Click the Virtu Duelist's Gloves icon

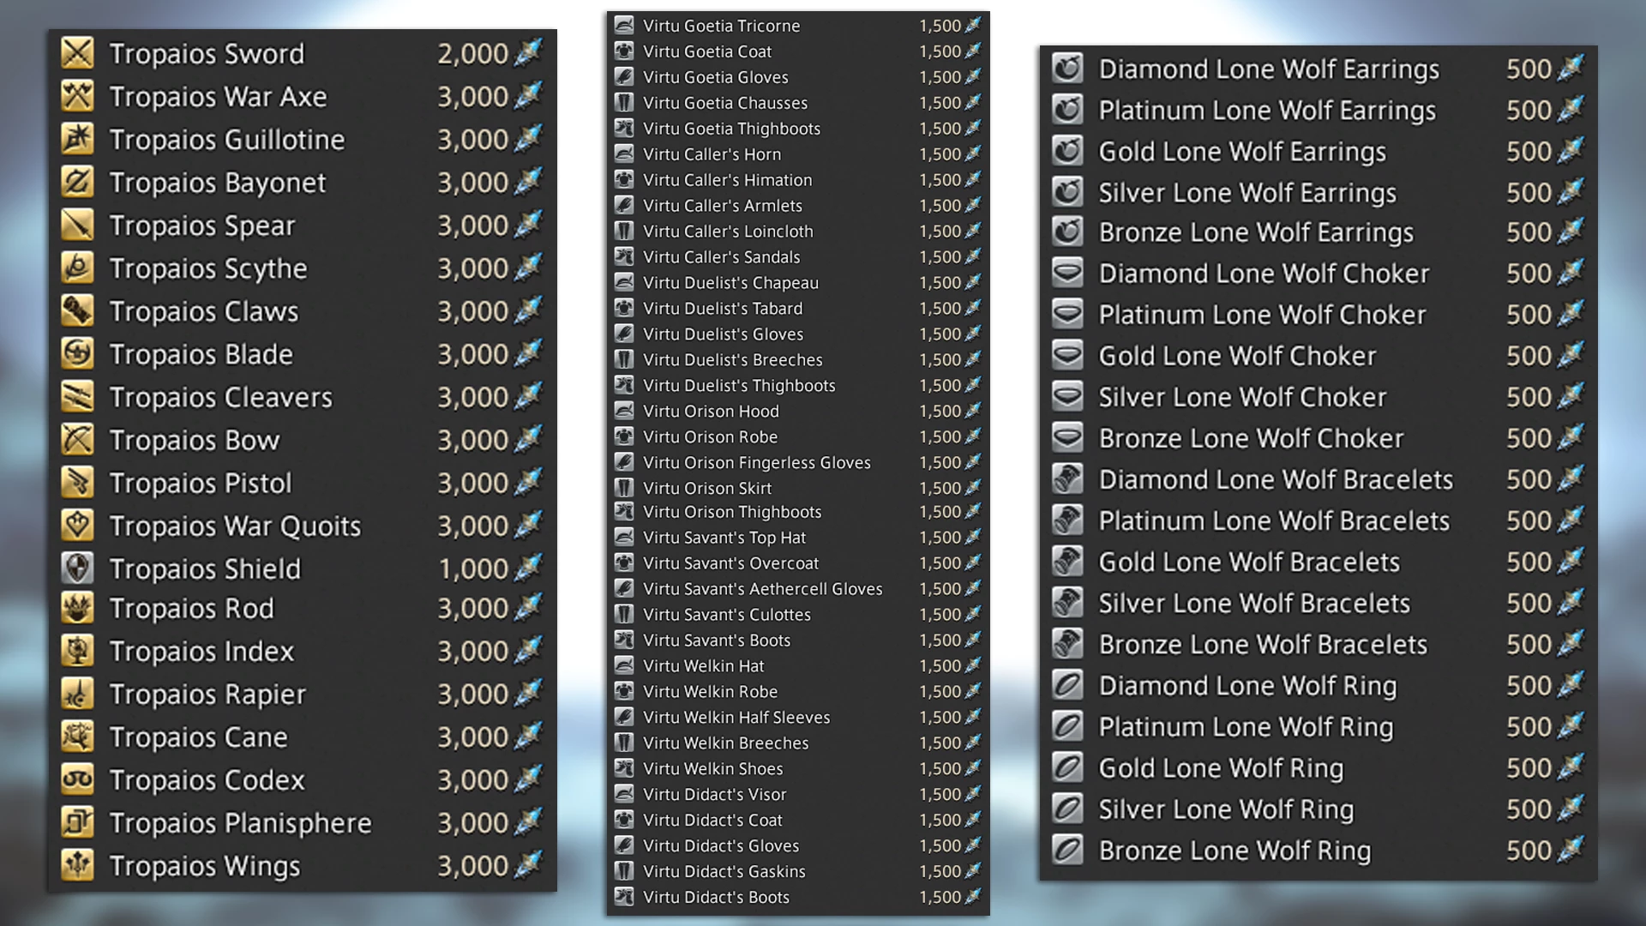pyautogui.click(x=624, y=334)
